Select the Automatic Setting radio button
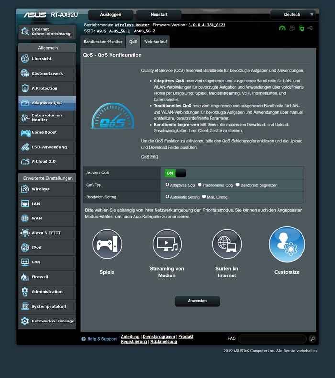 tap(167, 197)
